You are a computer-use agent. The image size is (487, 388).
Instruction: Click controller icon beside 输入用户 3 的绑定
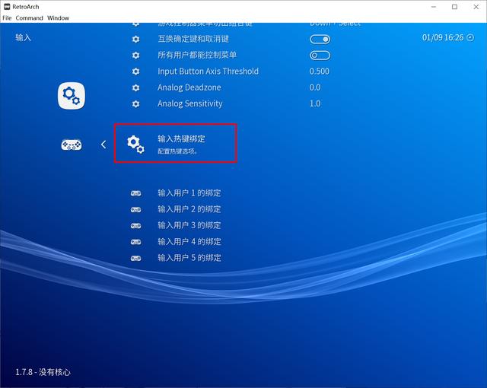coord(135,226)
